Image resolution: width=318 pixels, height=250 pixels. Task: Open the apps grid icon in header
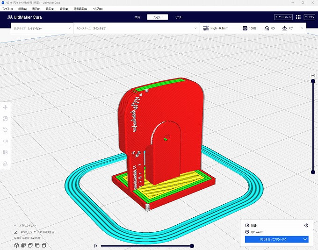pyautogui.click(x=298, y=17)
